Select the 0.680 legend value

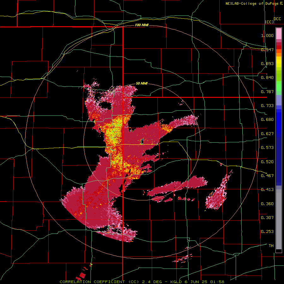(267, 120)
